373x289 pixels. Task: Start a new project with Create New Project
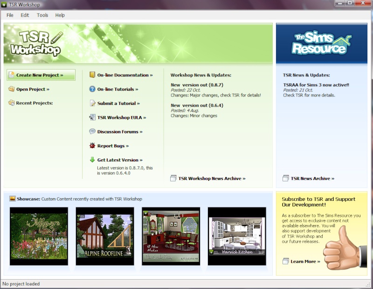pyautogui.click(x=41, y=75)
